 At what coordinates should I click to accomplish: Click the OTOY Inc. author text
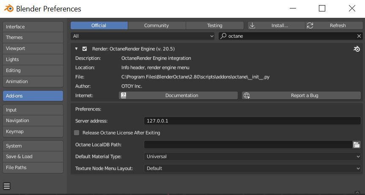[132, 86]
